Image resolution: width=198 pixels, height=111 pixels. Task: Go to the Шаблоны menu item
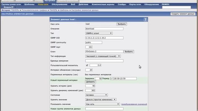pyautogui.click(x=29, y=4)
